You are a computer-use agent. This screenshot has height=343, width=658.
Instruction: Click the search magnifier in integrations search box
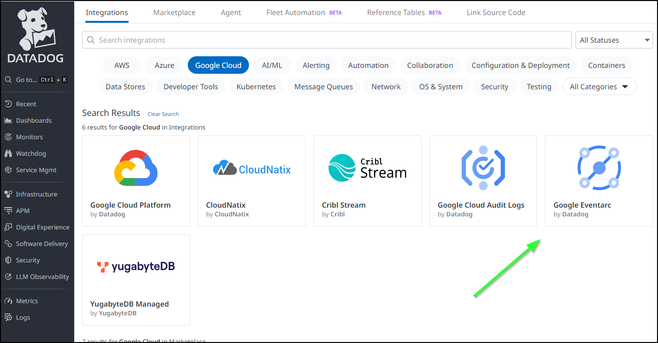pyautogui.click(x=91, y=40)
